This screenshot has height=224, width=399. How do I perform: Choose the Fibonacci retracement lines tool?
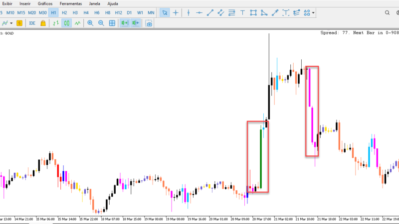pyautogui.click(x=231, y=13)
